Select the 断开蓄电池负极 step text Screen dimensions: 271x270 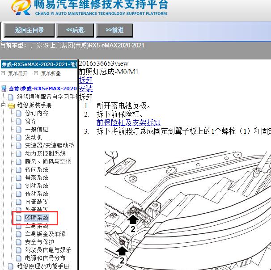[123, 105]
